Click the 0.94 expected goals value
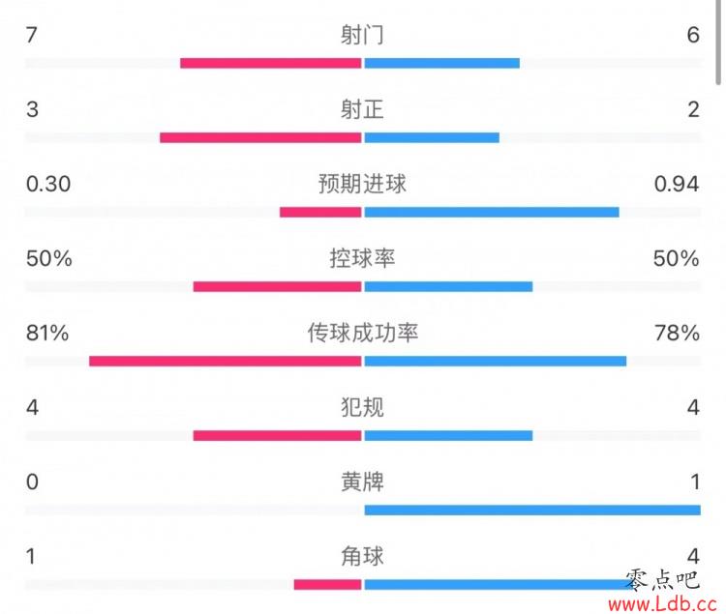Screen dimensions: 726x614 click(676, 184)
